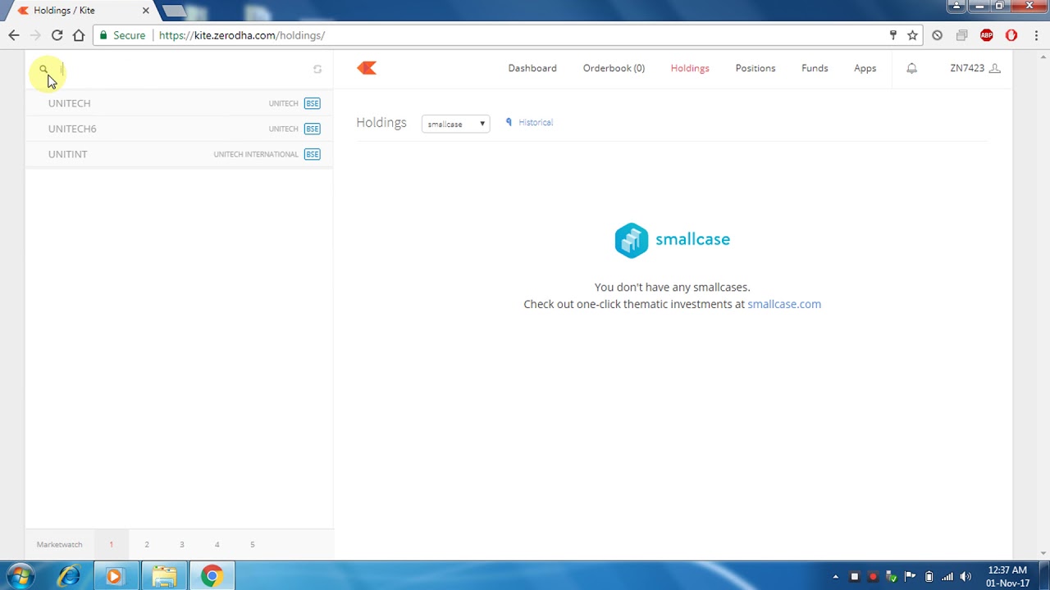Select UNITECH search result

point(179,103)
